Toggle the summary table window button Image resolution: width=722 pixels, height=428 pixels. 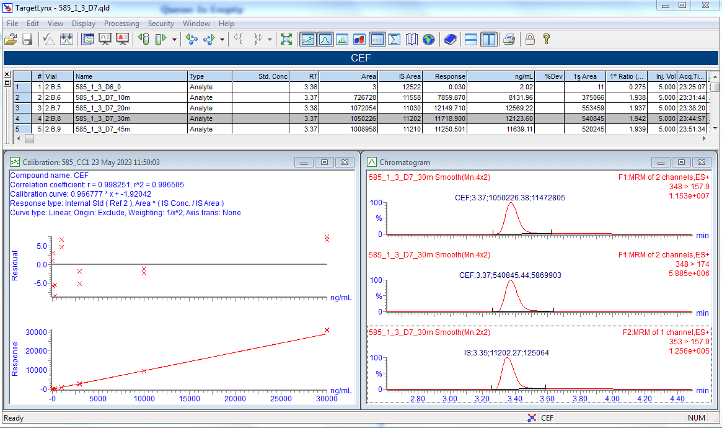[x=377, y=40]
